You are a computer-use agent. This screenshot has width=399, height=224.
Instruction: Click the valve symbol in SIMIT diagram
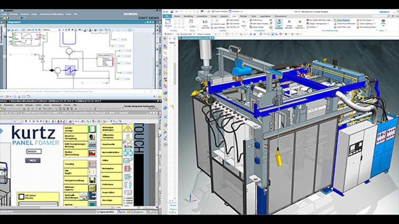43,59
